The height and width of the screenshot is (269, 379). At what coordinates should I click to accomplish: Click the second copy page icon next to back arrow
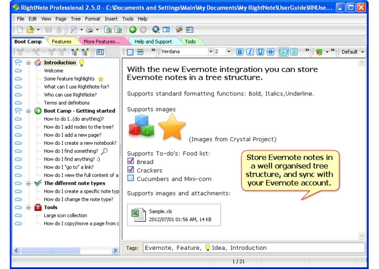[x=118, y=29]
